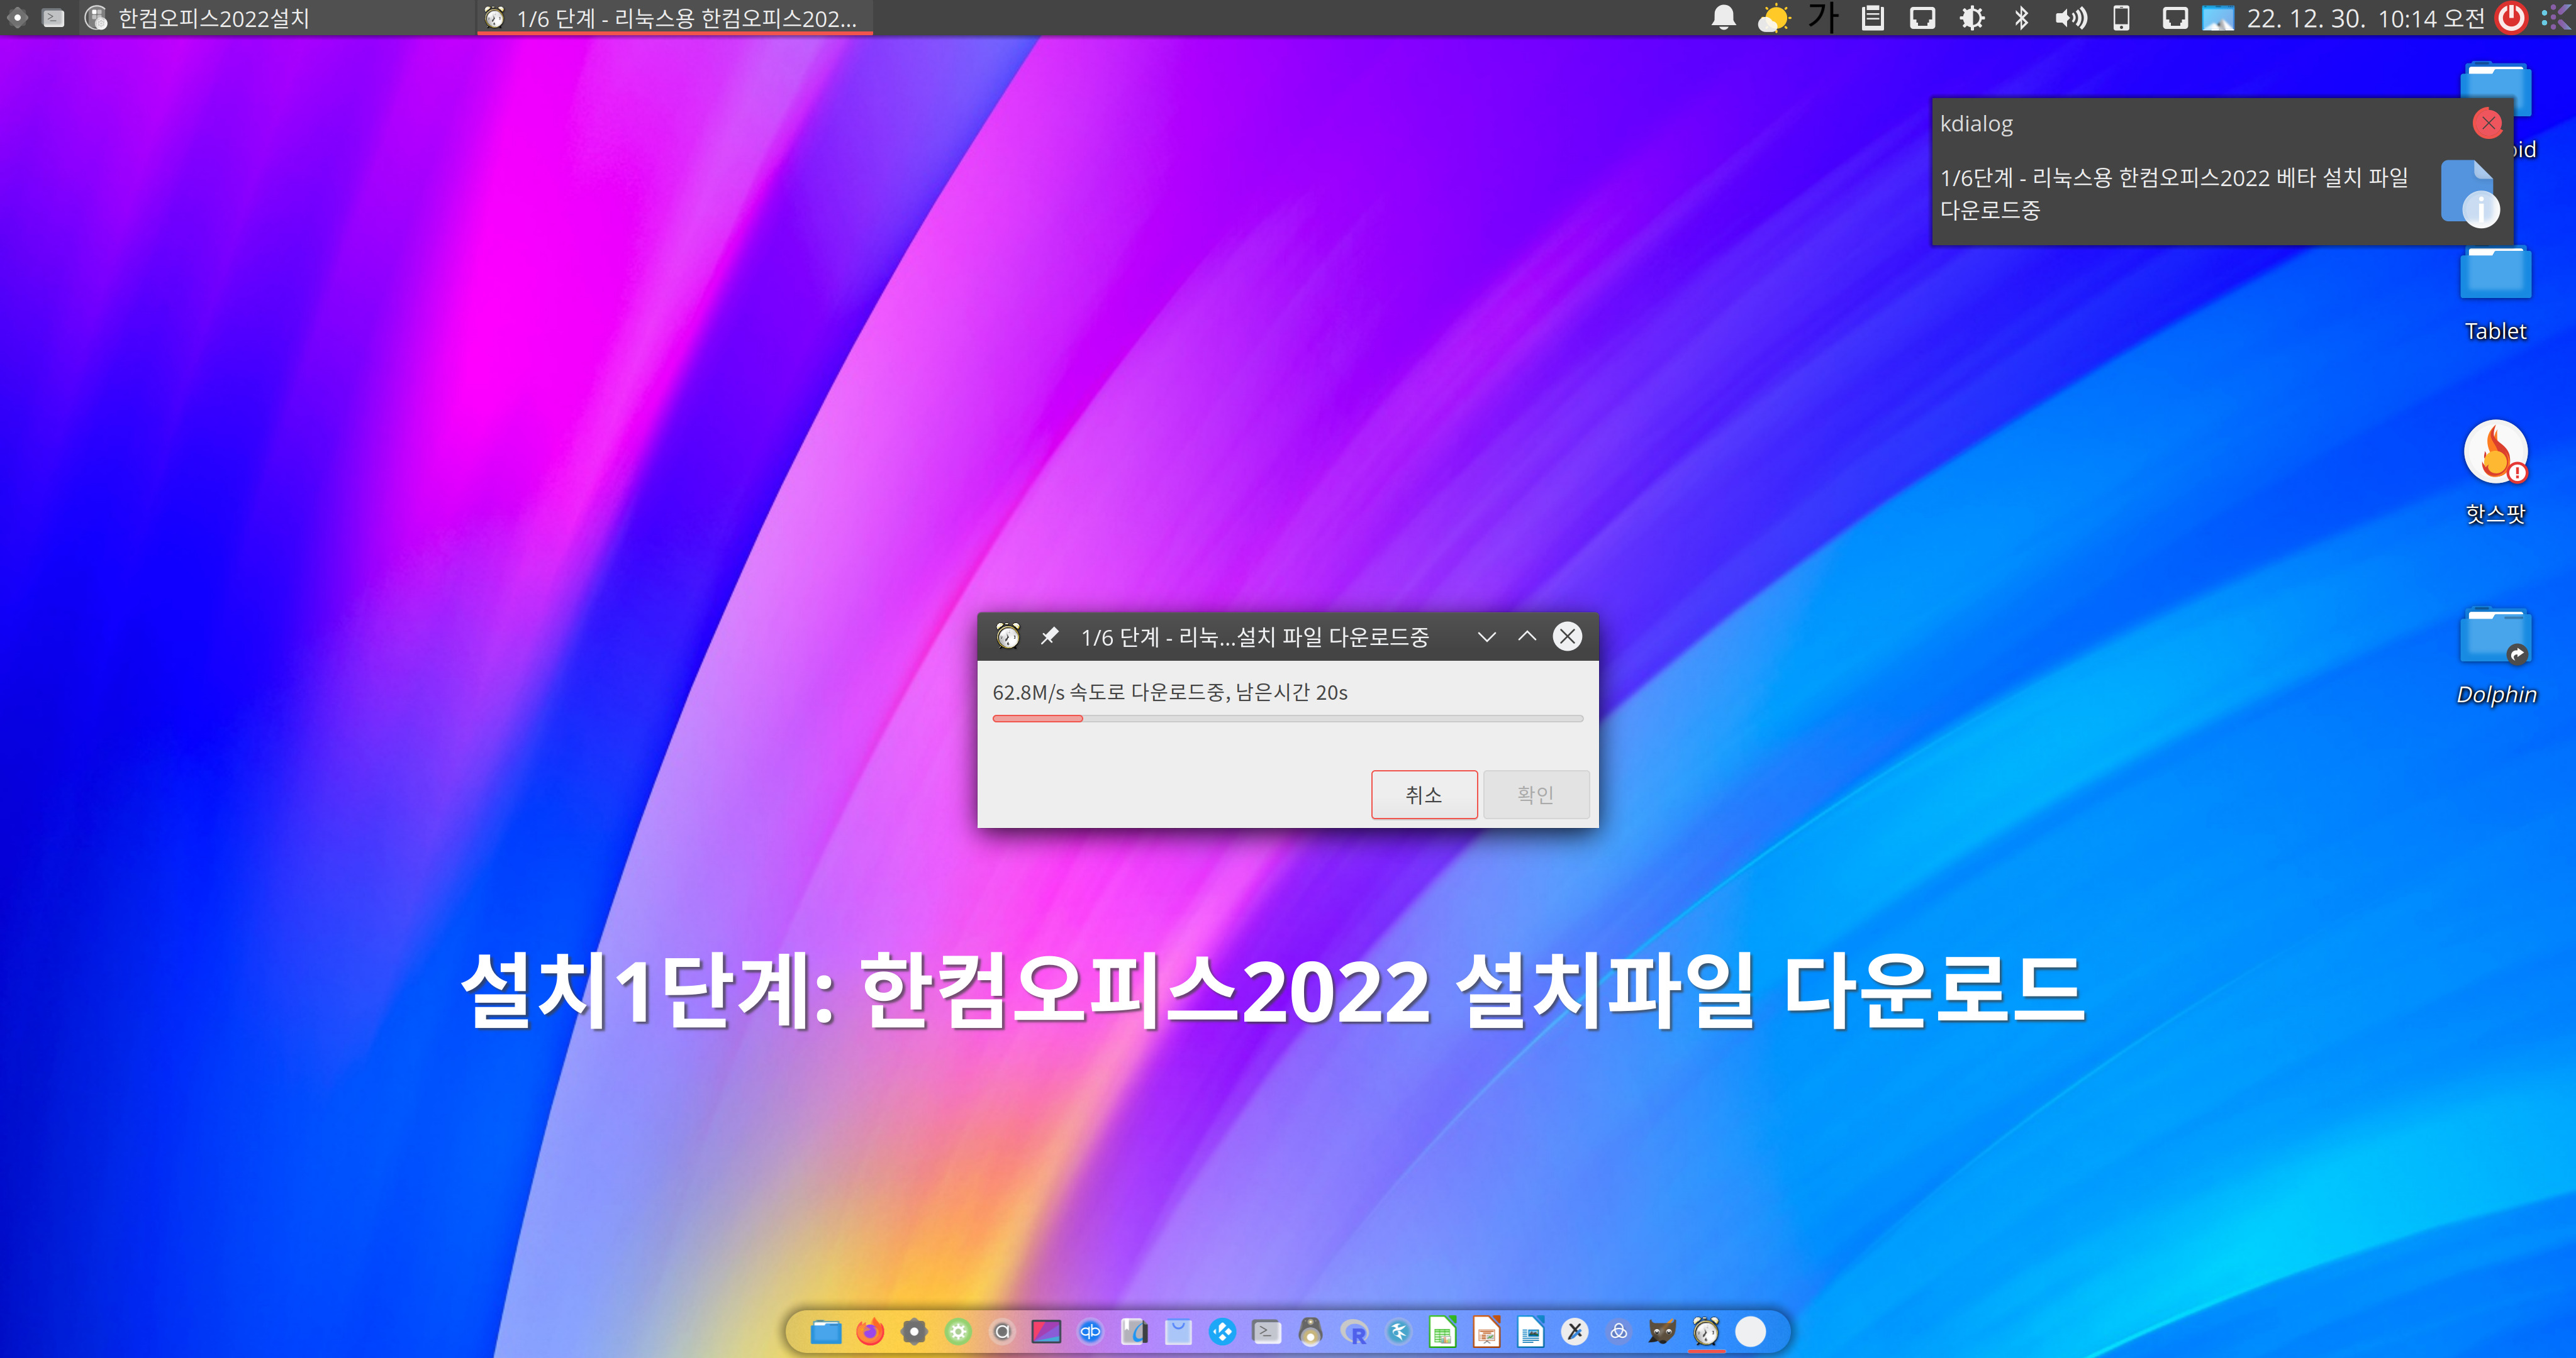
Task: Click the show desktop icon beside the date
Action: (2218, 18)
